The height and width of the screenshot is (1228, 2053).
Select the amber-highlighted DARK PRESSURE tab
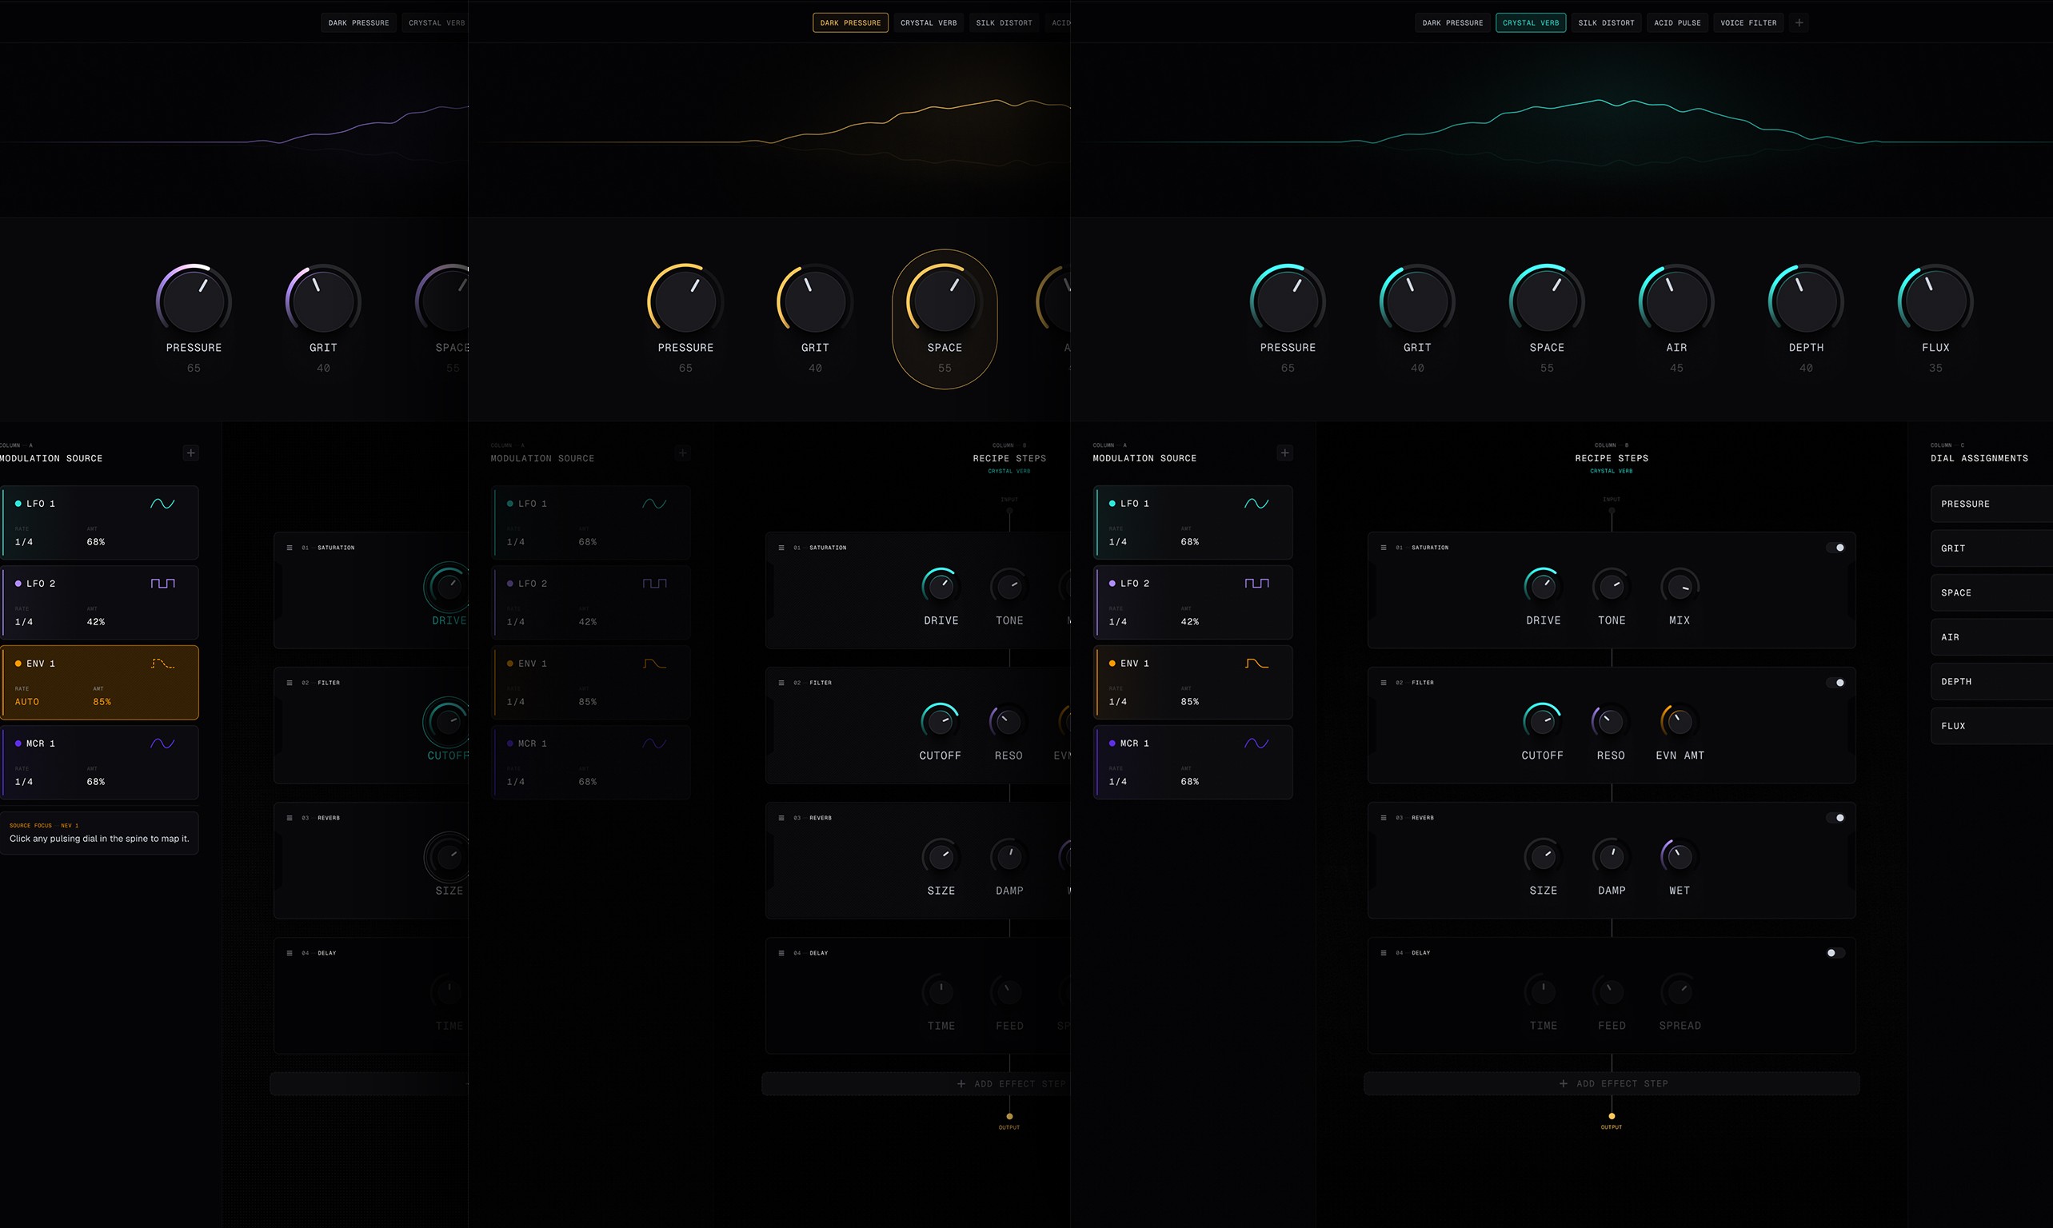pyautogui.click(x=850, y=23)
